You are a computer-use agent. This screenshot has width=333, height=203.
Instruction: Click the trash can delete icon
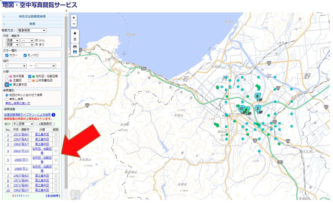(x=75, y=39)
